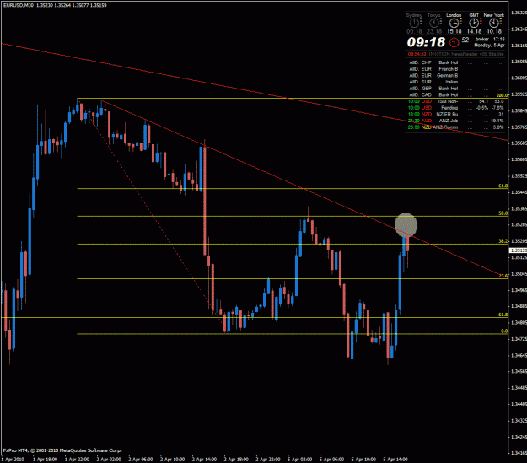
Task: Click the current price marker on the price axis
Action: (519, 250)
